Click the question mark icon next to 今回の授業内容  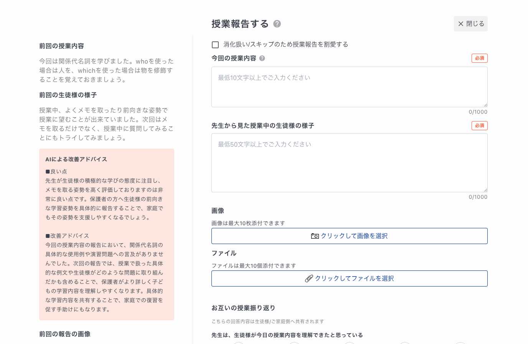tap(262, 58)
